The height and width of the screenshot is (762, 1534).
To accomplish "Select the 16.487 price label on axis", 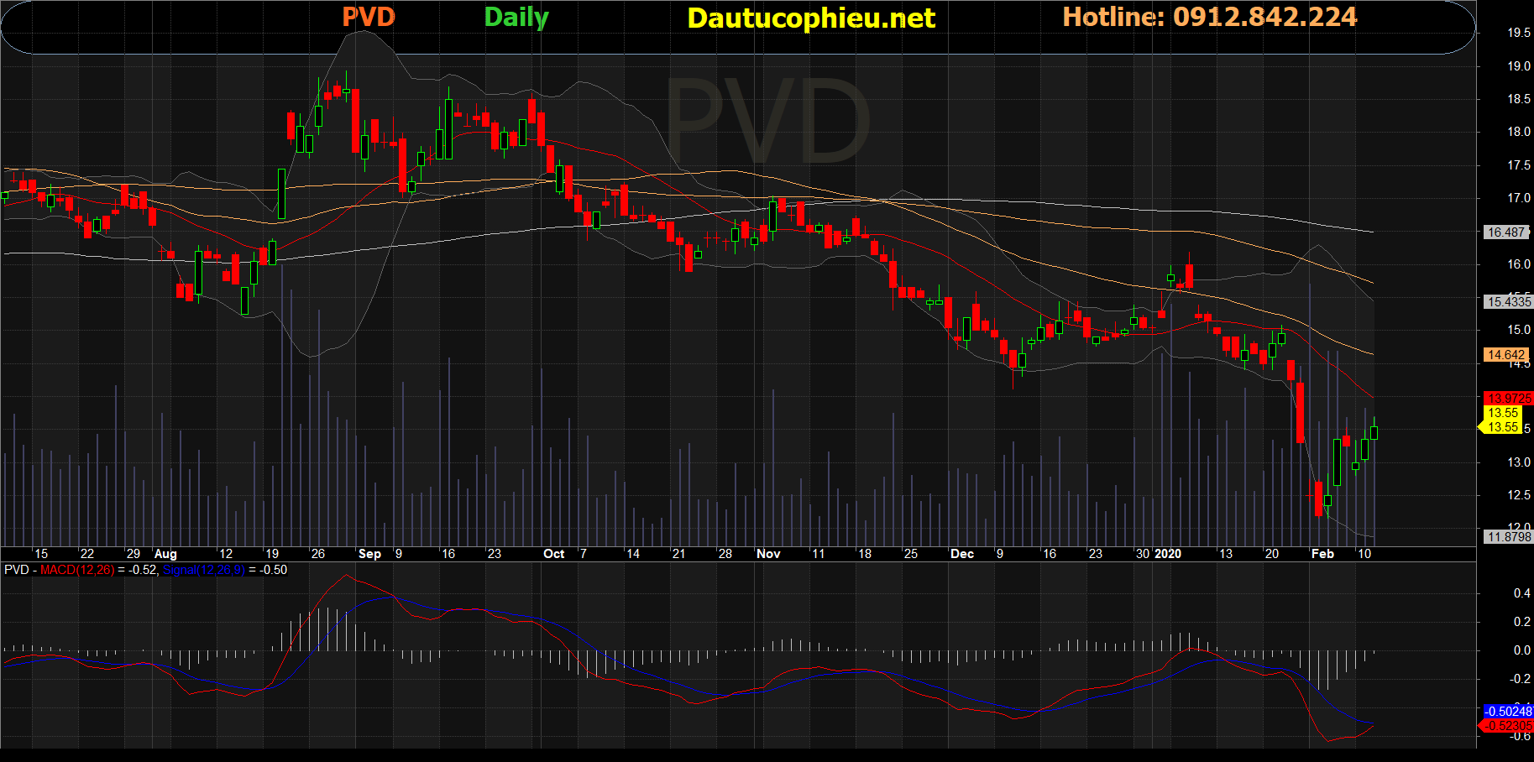I will (x=1505, y=232).
